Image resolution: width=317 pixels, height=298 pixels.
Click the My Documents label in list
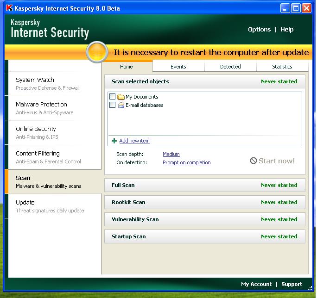point(142,97)
